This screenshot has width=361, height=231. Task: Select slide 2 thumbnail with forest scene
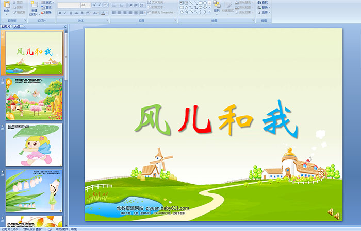(x=34, y=99)
